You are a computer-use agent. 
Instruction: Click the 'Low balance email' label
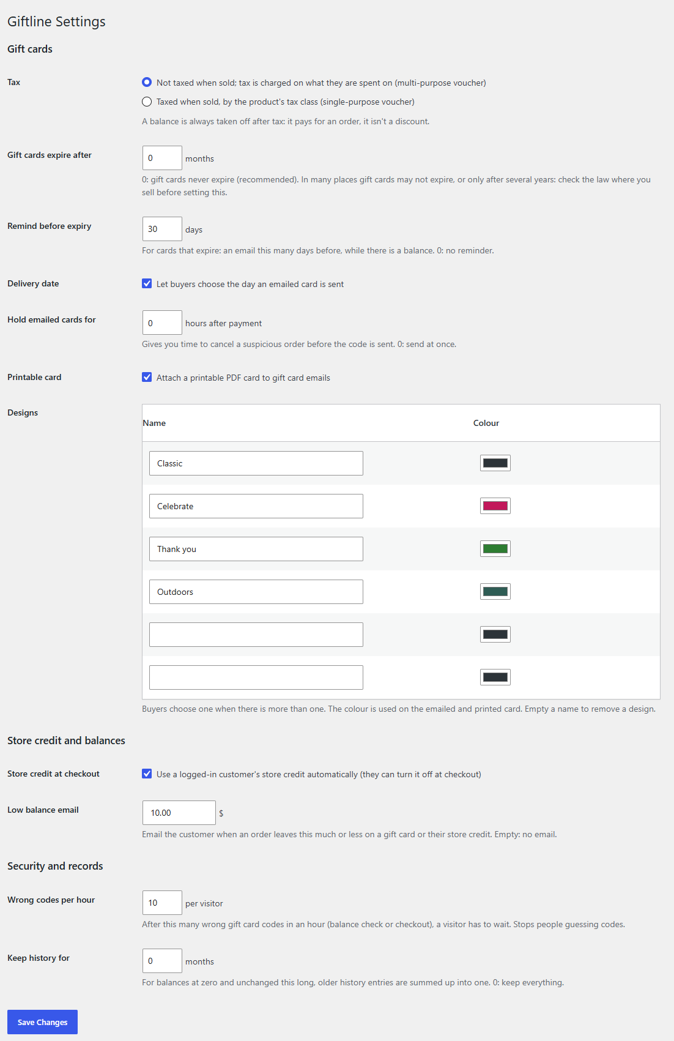tap(43, 810)
